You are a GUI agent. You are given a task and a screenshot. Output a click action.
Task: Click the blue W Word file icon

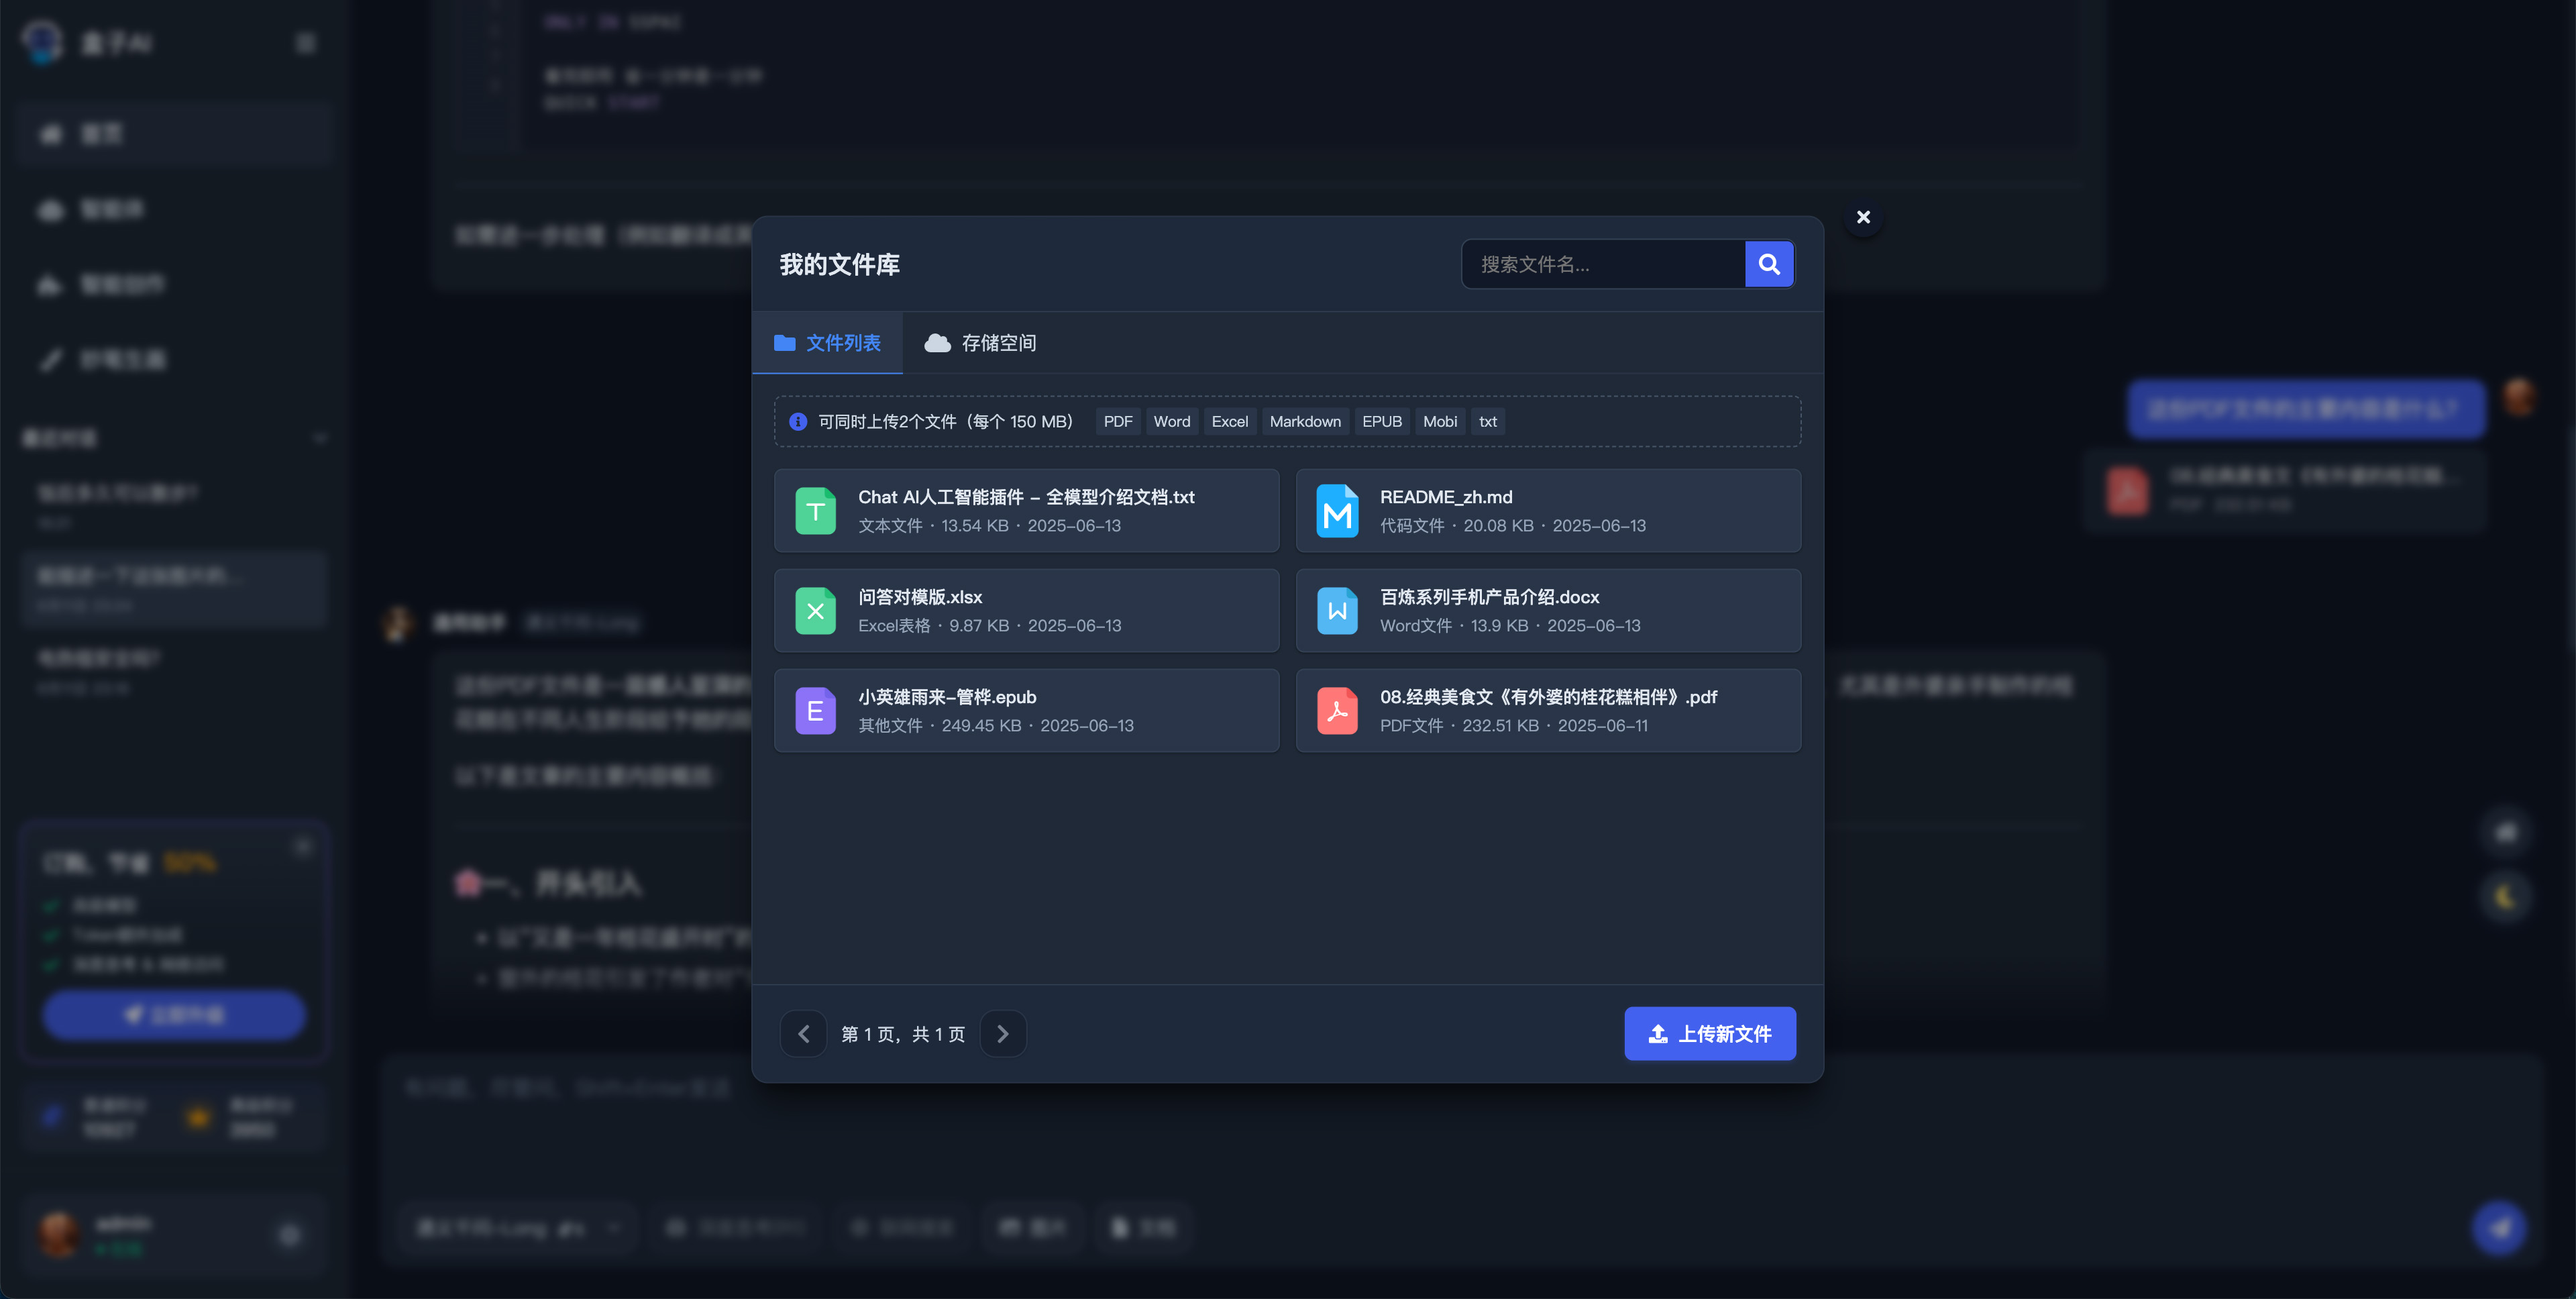click(x=1337, y=611)
